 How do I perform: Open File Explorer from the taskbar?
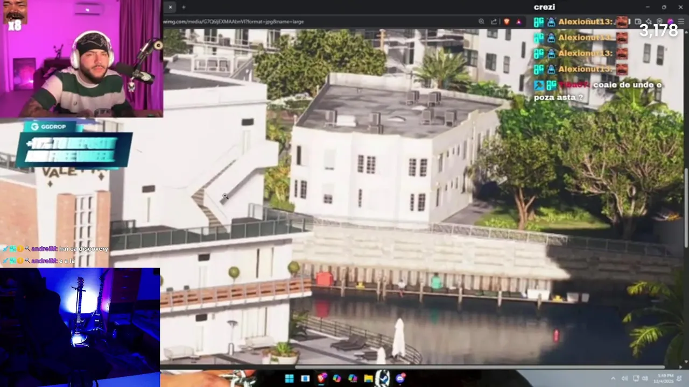(368, 378)
